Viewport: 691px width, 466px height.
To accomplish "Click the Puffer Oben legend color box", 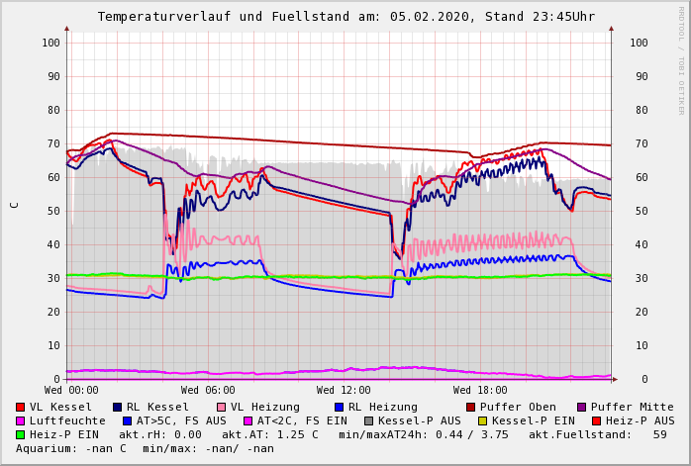I will click(471, 407).
